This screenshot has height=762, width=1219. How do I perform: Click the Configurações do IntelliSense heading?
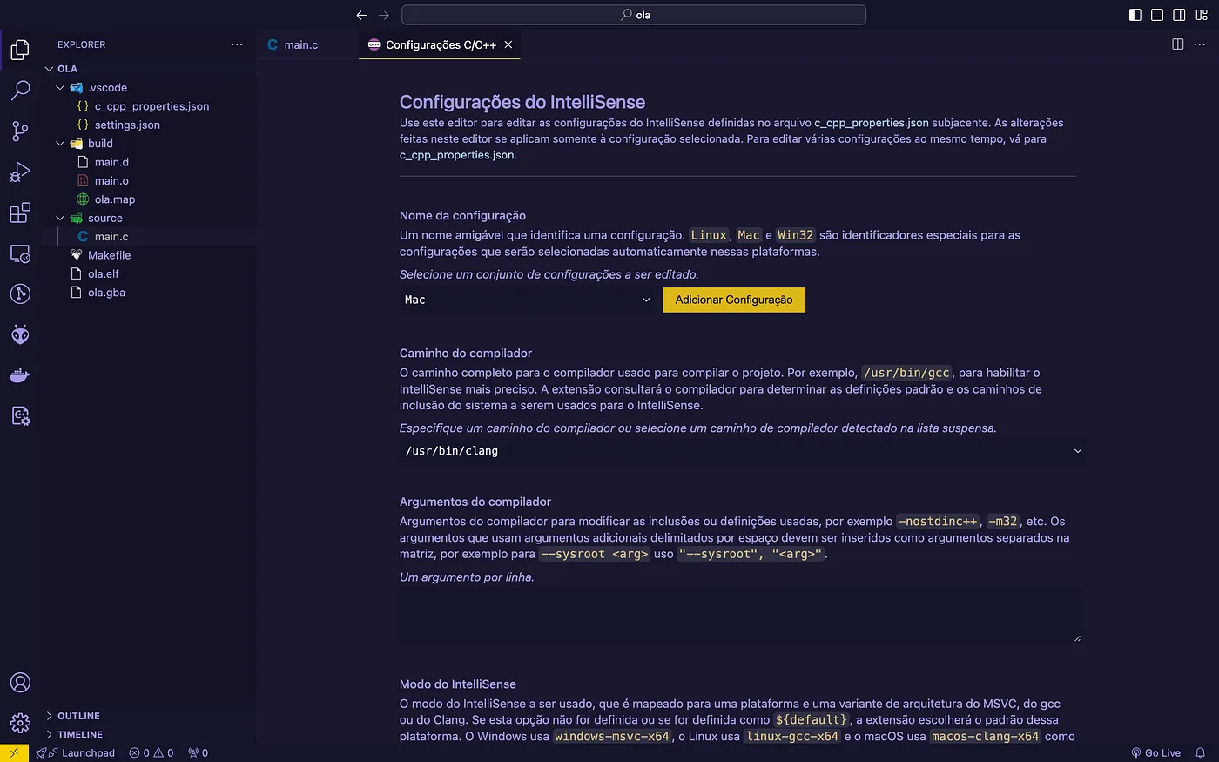click(x=522, y=102)
